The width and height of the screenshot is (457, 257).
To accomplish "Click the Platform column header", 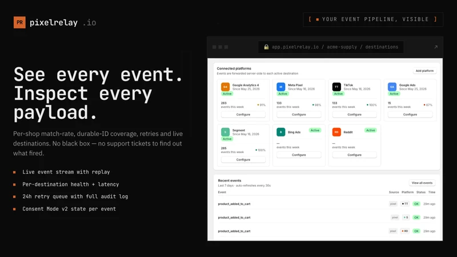I will click(x=407, y=192).
